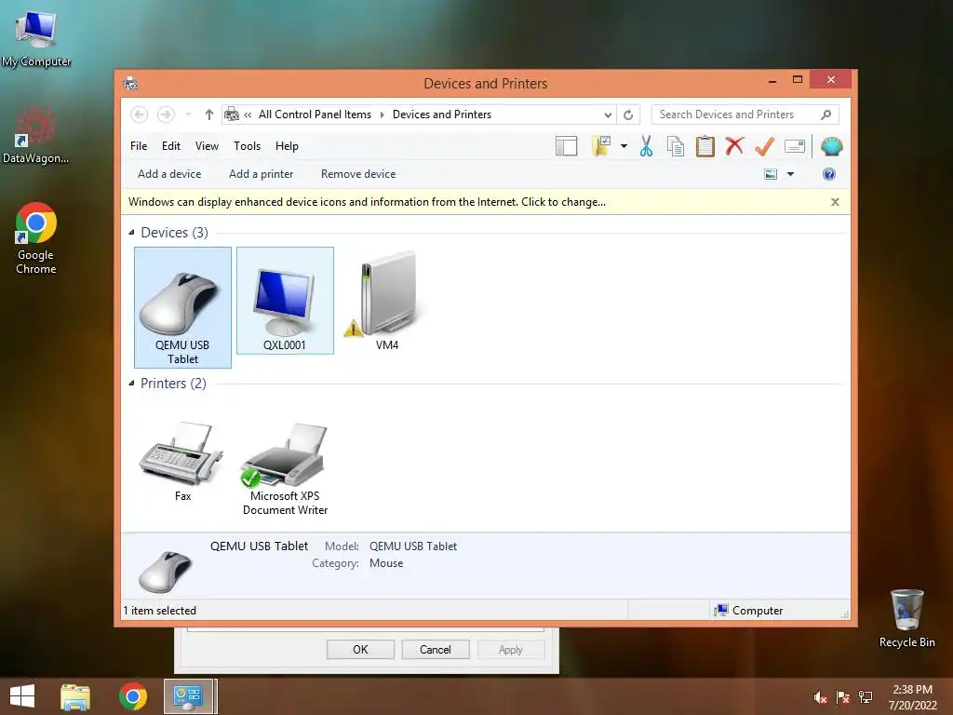Screen dimensions: 953x715
Task: Open the Recycle Bin desktop icon
Action: [906, 618]
